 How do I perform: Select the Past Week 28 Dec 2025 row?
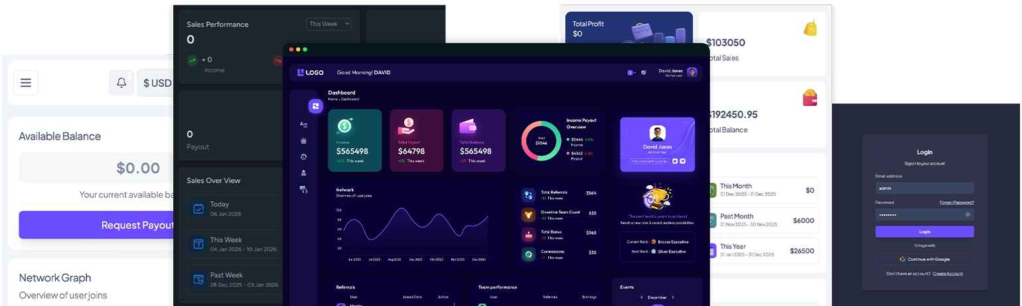(234, 279)
